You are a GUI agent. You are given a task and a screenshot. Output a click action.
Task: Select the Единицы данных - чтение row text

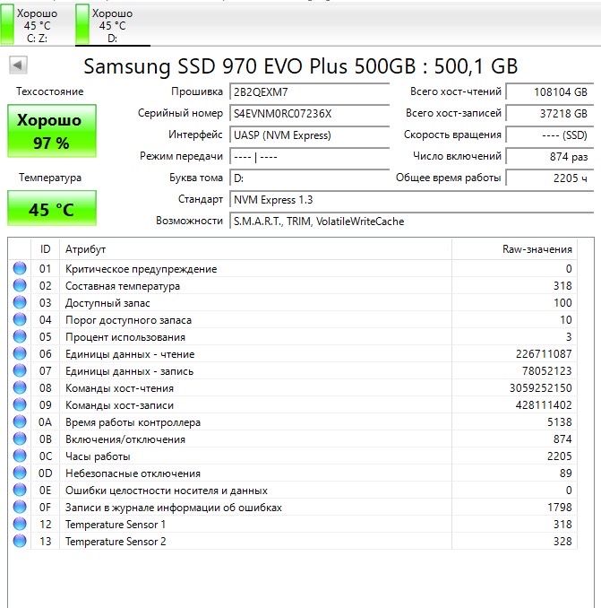coord(130,354)
